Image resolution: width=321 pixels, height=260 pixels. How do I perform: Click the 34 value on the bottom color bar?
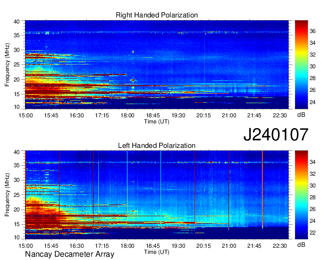click(313, 162)
